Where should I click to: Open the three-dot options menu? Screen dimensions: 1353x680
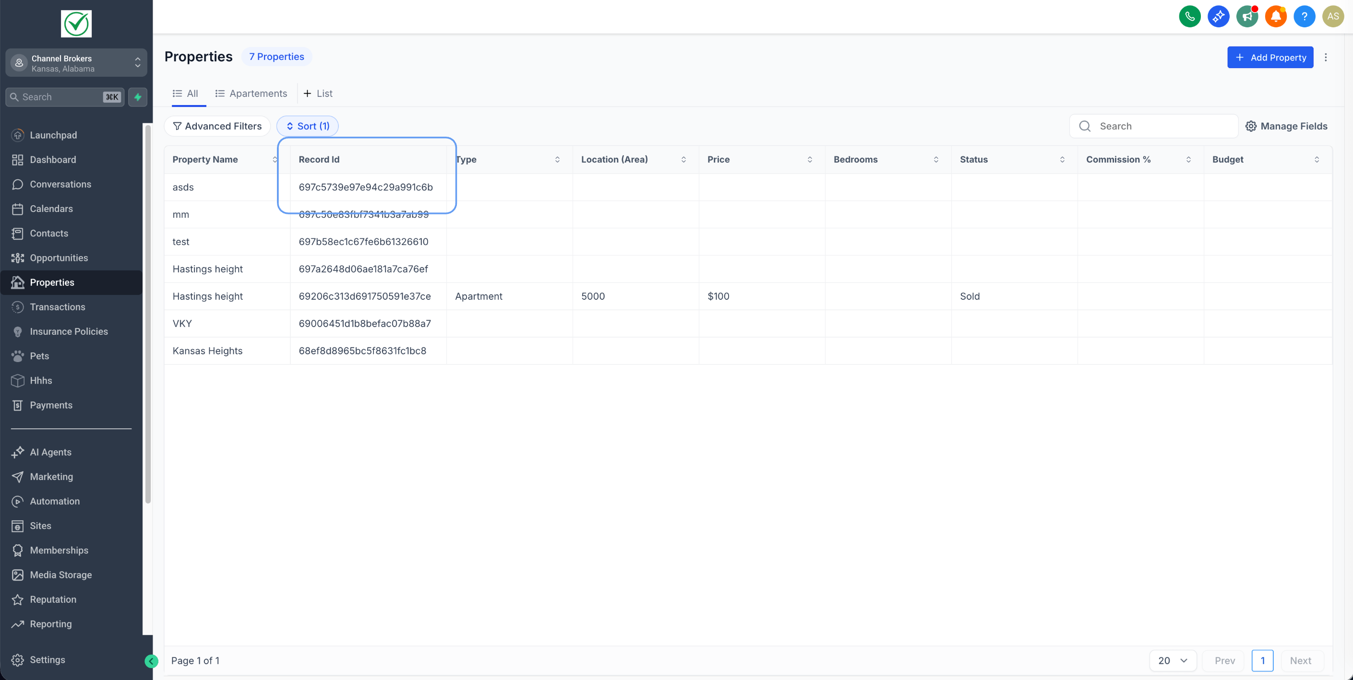coord(1326,57)
